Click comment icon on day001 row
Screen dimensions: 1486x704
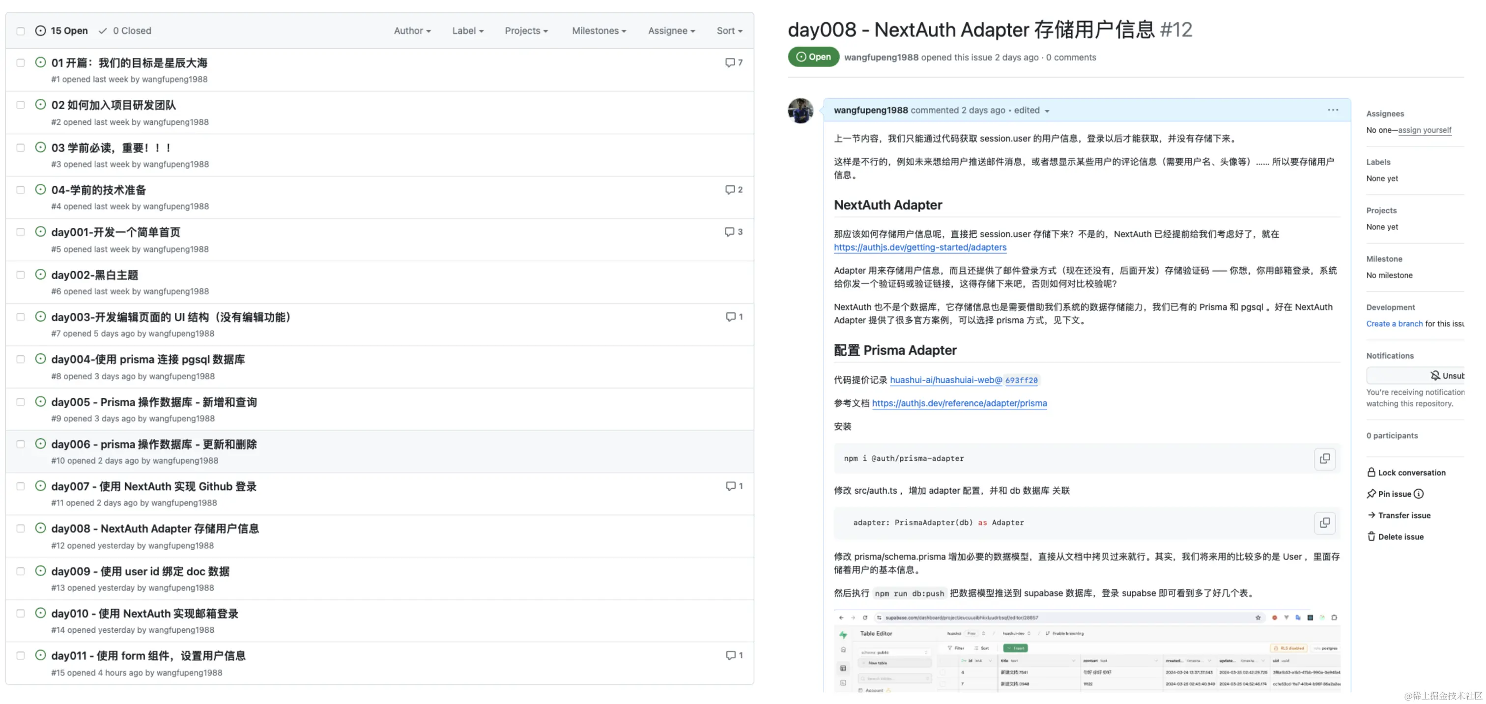(730, 232)
